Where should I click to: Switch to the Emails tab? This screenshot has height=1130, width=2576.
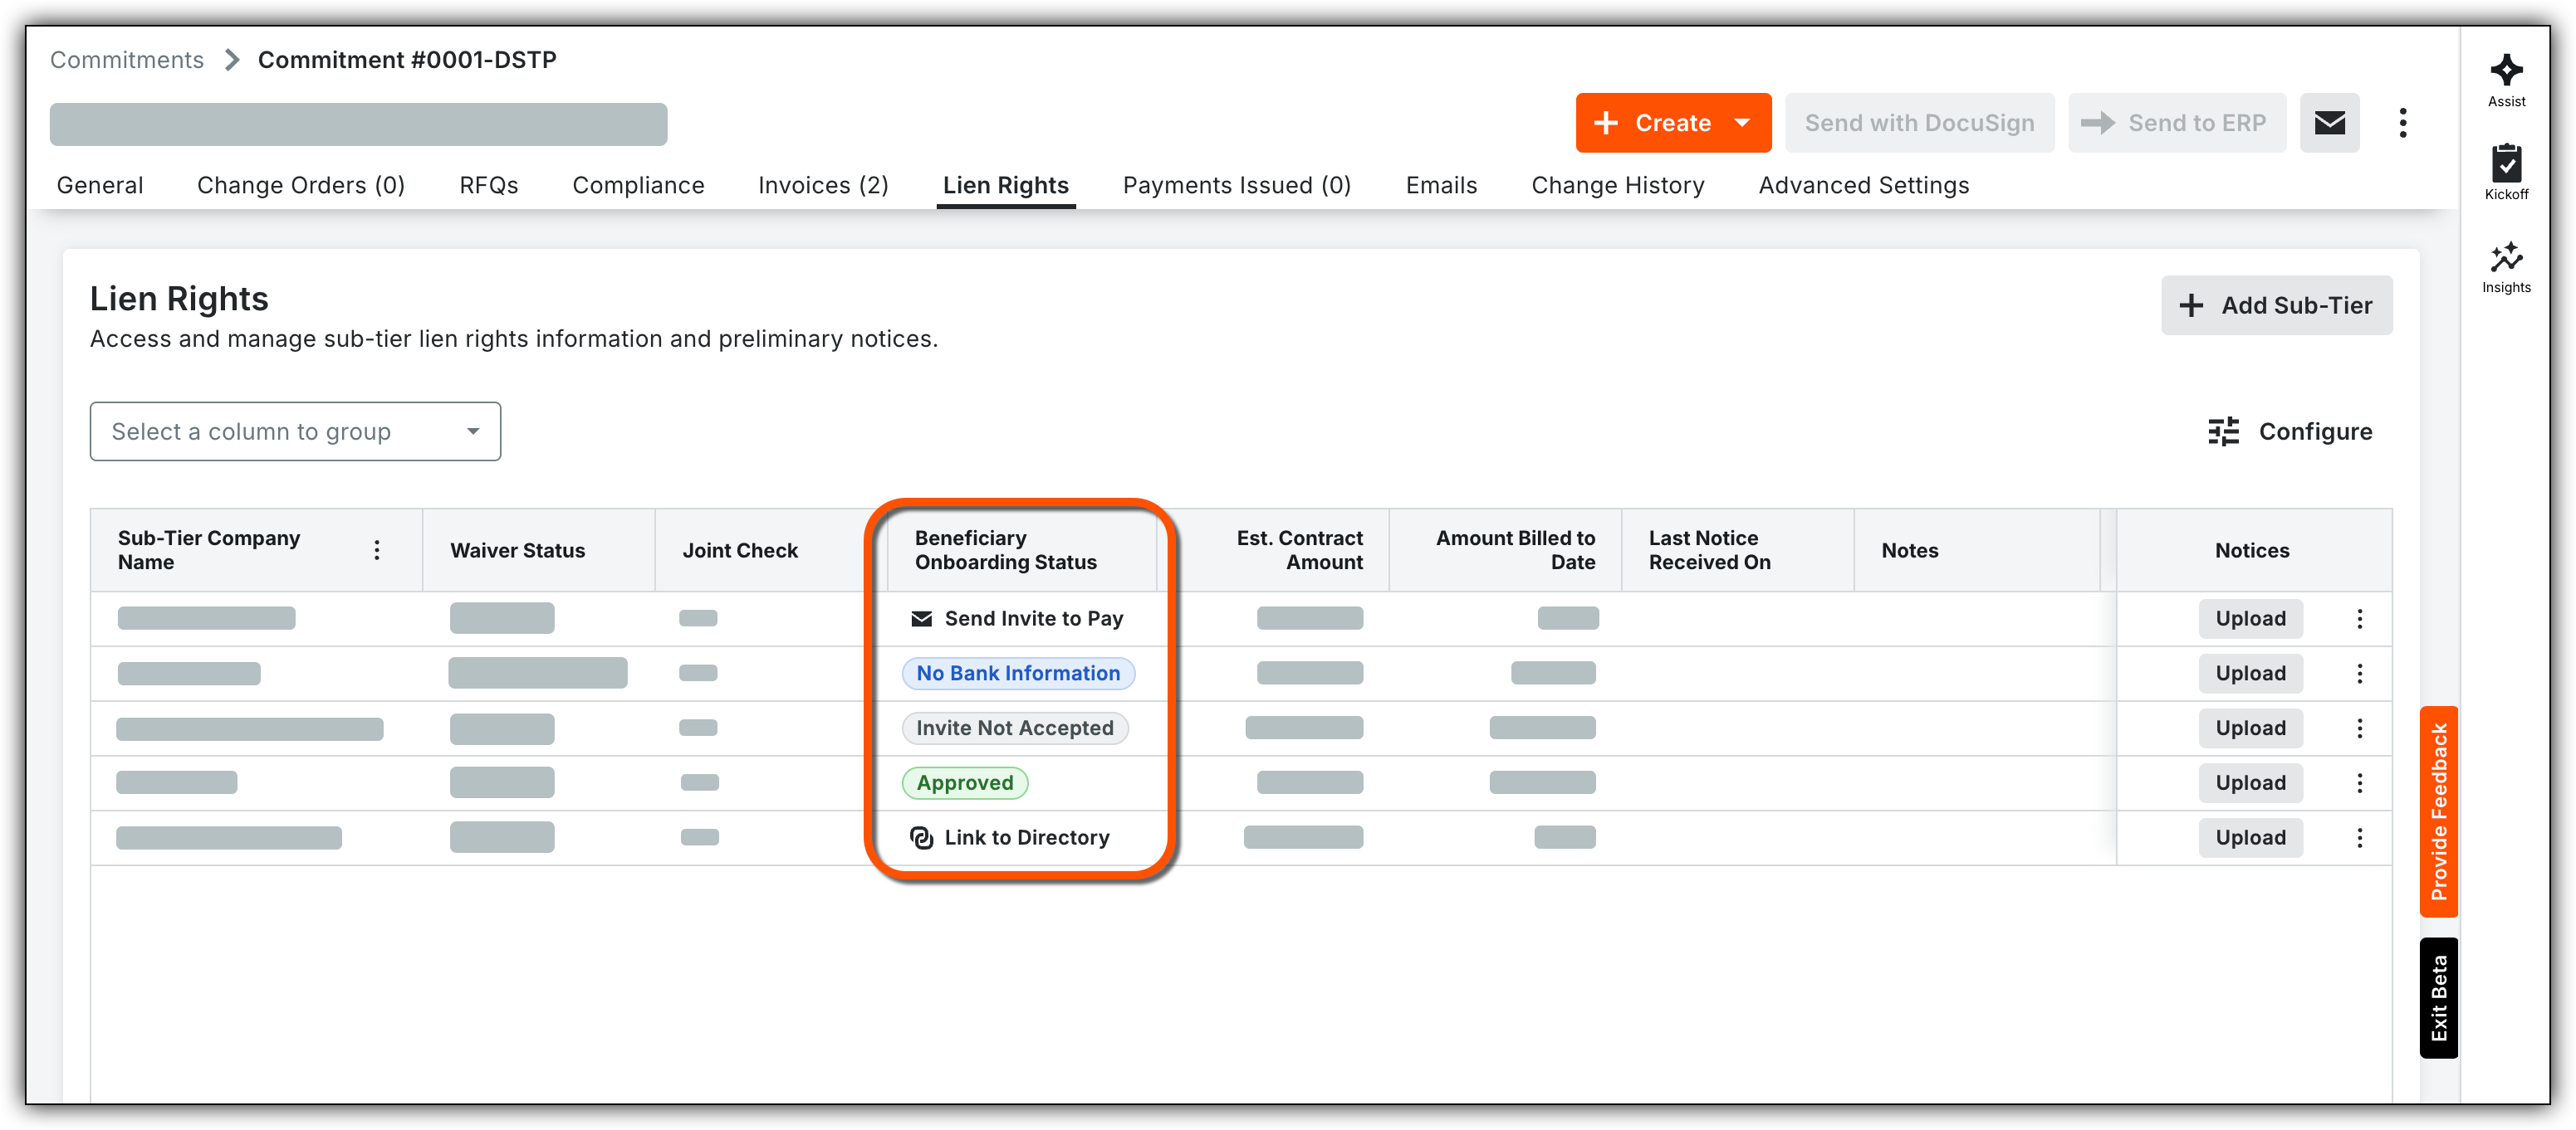pos(1441,186)
